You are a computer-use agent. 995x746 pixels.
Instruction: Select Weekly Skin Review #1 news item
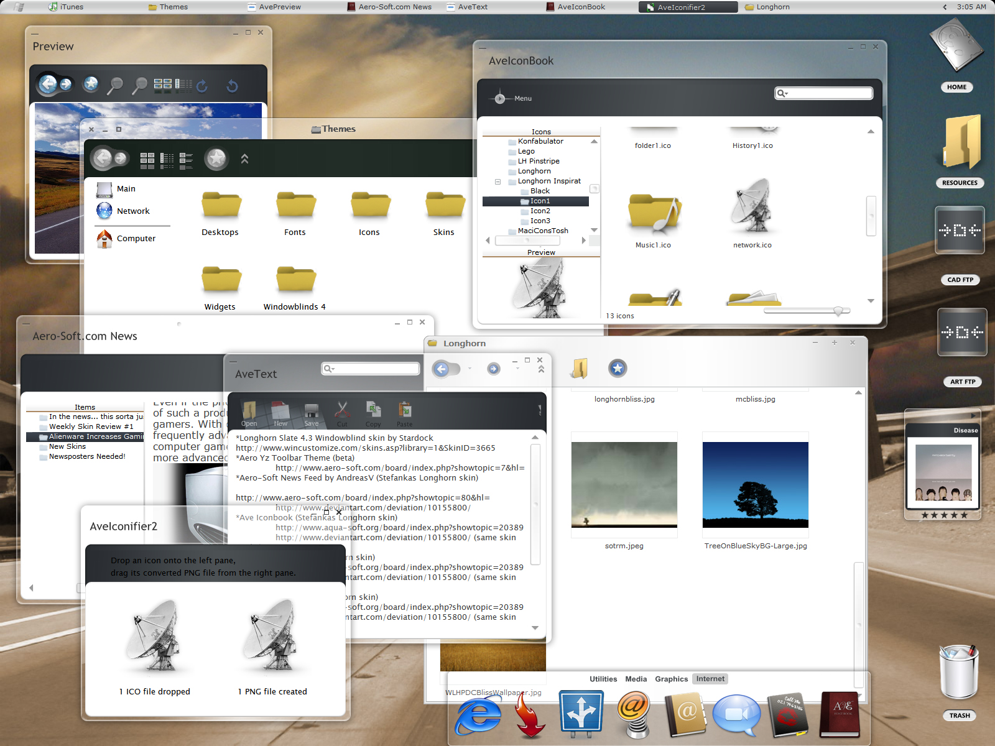point(91,426)
